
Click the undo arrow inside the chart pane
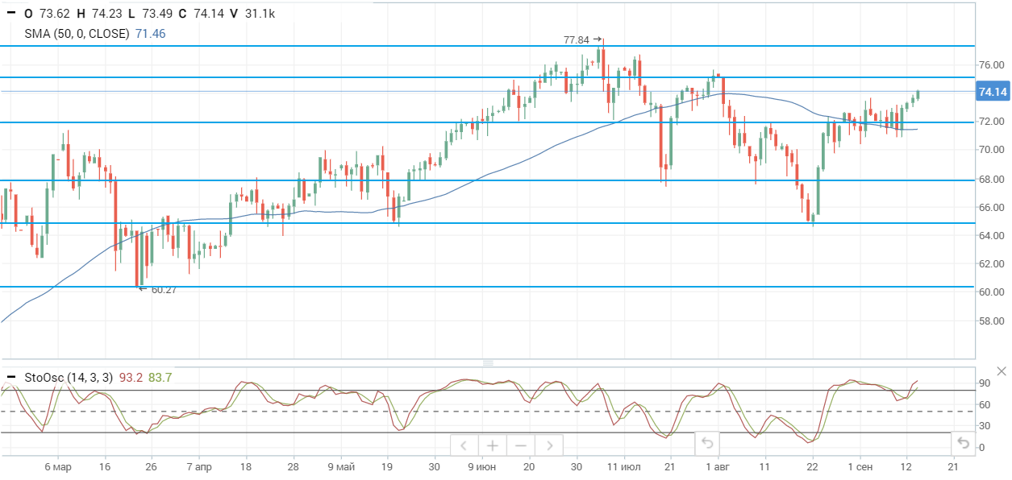pos(706,443)
